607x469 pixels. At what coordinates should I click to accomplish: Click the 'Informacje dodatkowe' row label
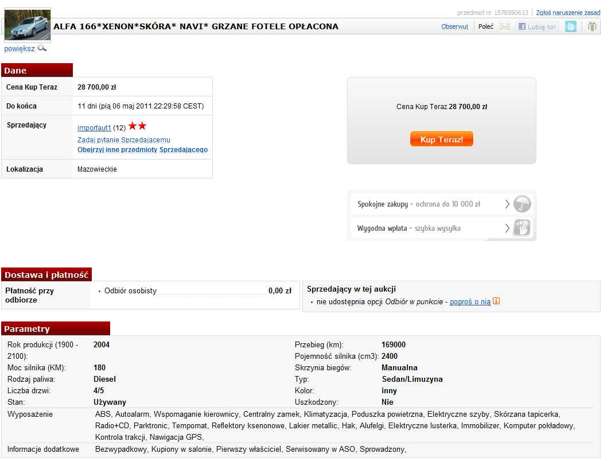pos(43,449)
